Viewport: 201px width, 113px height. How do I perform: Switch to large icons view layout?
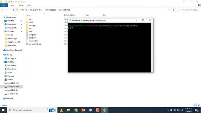pyautogui.click(x=199, y=105)
